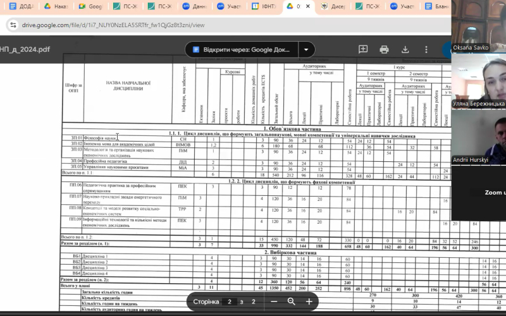Screen dimensions: 506x316
Task: Select Уляна Бережницька video thumbnail
Action: [x=479, y=81]
